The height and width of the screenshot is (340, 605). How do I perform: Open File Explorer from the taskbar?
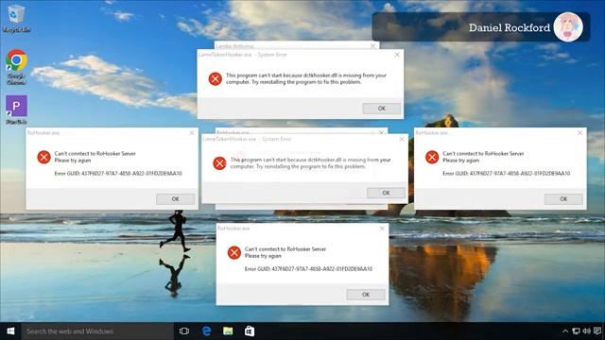point(228,331)
